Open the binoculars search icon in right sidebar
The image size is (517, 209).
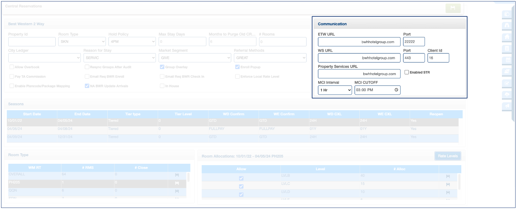tap(507, 25)
